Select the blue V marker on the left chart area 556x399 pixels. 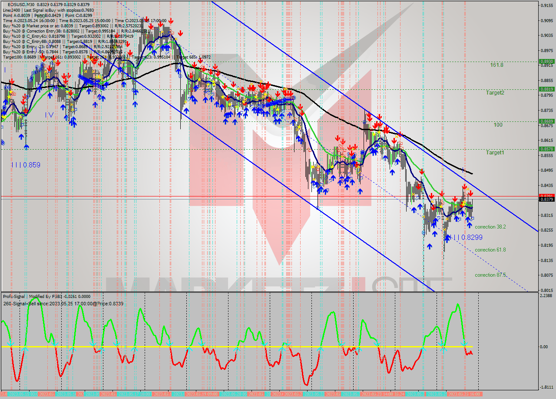click(51, 115)
